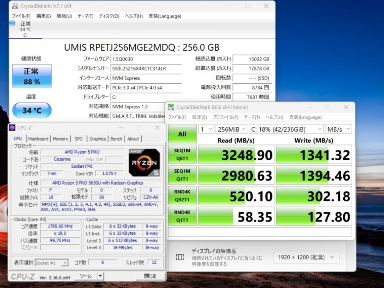Open テーマ(T) menu in CrystalDiskMark
This screenshot has width=384, height=288.
pyautogui.click(x=252, y=117)
